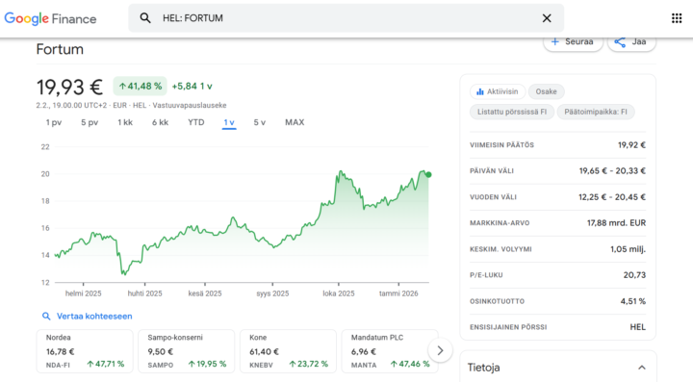The image size is (693, 382).
Task: Click the 19,93 € price
Action: click(x=70, y=87)
